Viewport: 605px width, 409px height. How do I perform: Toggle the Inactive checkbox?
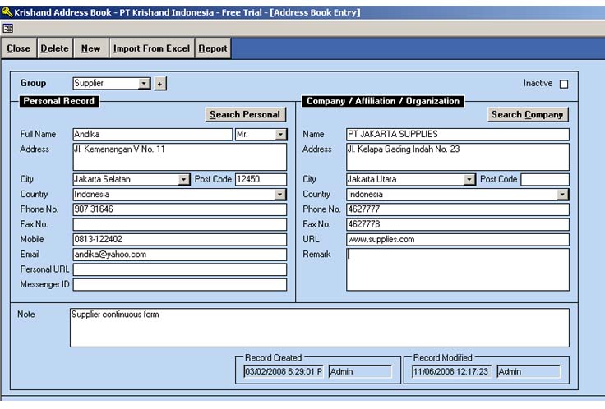pyautogui.click(x=564, y=84)
